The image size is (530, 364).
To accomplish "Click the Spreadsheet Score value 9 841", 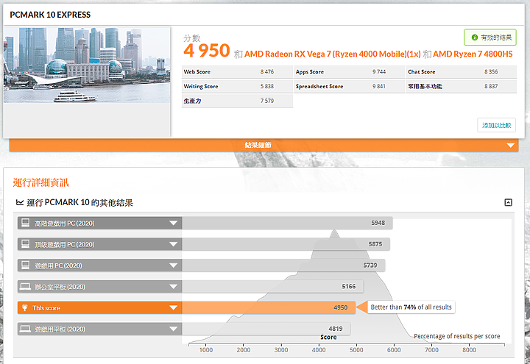I will [x=379, y=87].
